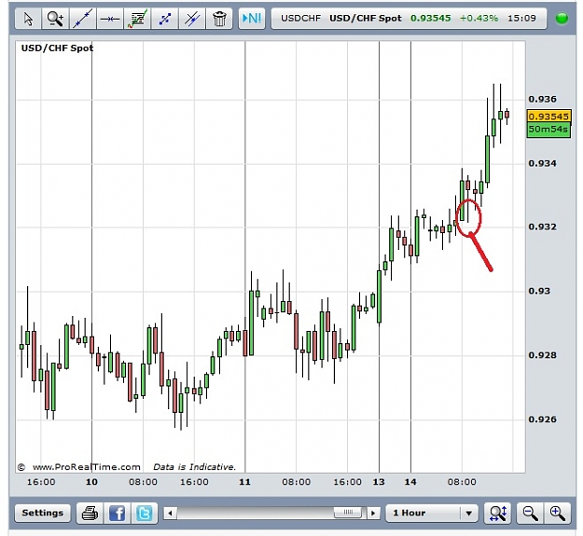Share chart on Facebook
Viewport: 583px width, 536px height.
click(117, 513)
